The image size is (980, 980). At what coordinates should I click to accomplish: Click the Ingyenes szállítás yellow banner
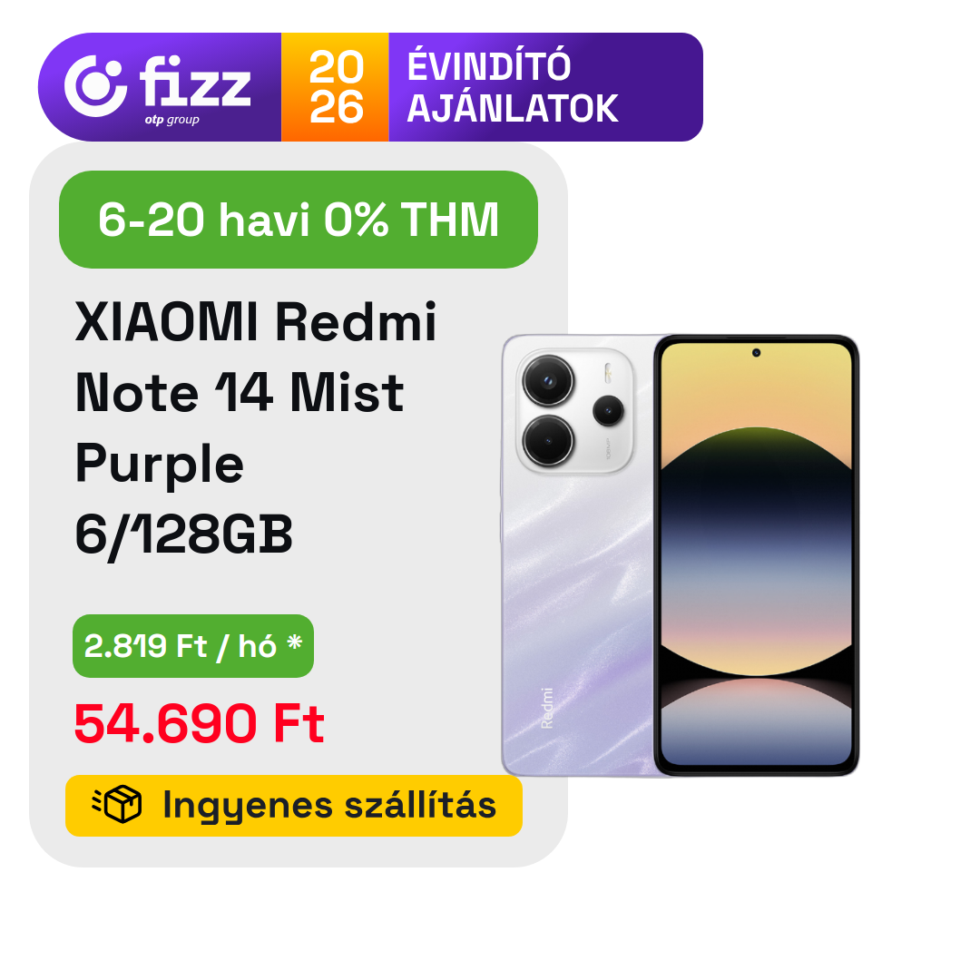tap(294, 805)
